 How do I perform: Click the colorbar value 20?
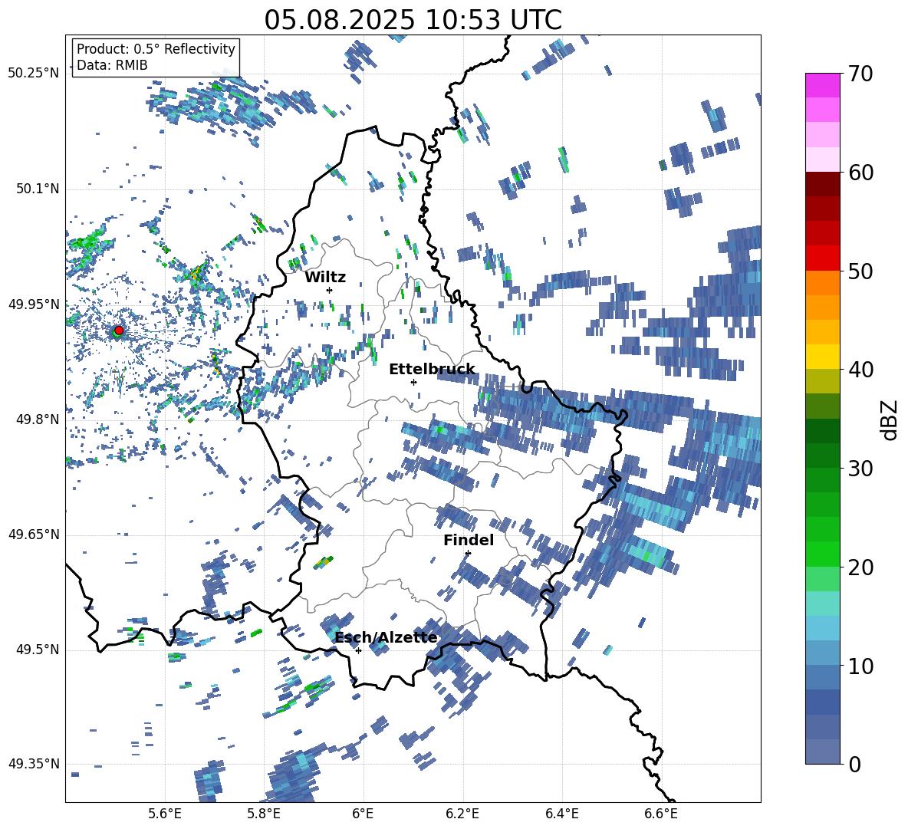[x=860, y=567]
